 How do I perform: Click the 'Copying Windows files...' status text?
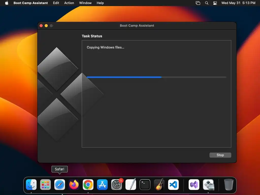pos(105,47)
